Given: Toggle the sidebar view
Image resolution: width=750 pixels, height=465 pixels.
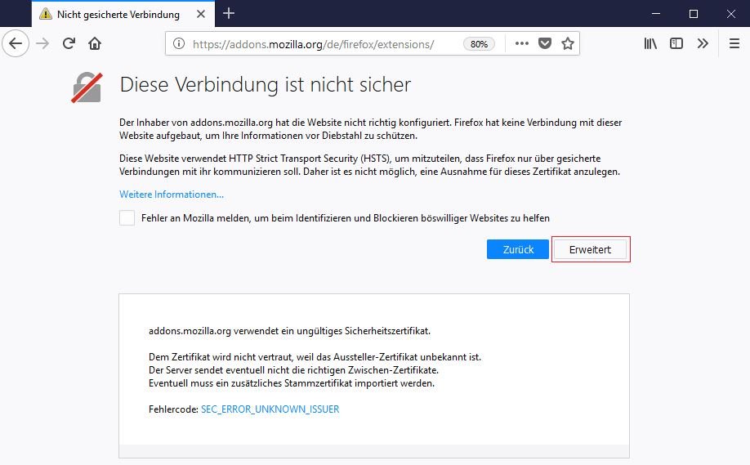Looking at the screenshot, I should (x=676, y=43).
